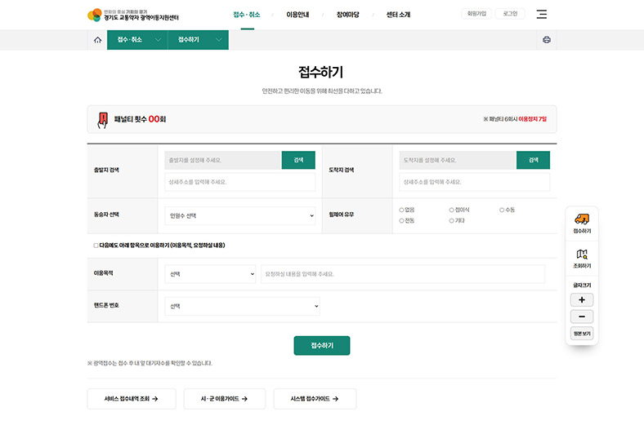This screenshot has height=425, width=644.
Task: Click the orange van 접수하기 icon
Action: coord(581,219)
